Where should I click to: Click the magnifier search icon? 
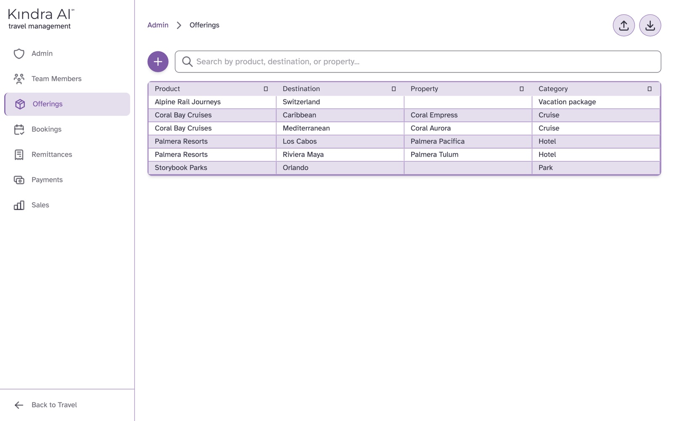coord(187,61)
